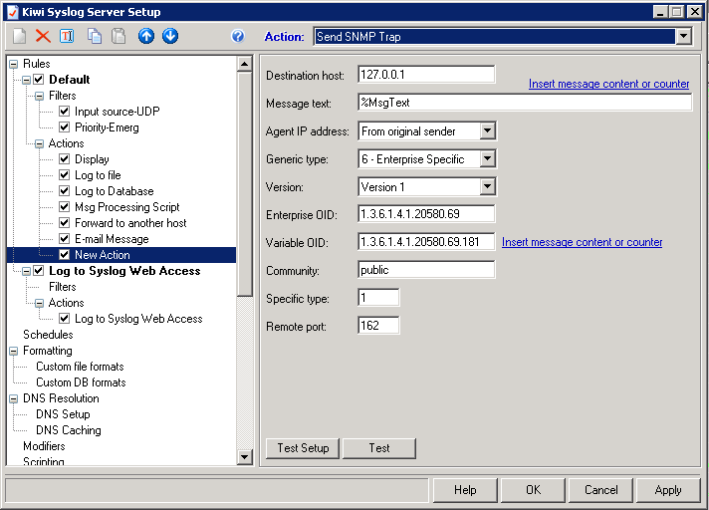This screenshot has width=709, height=510.
Task: Toggle the E-mail Message checkbox
Action: [x=64, y=239]
